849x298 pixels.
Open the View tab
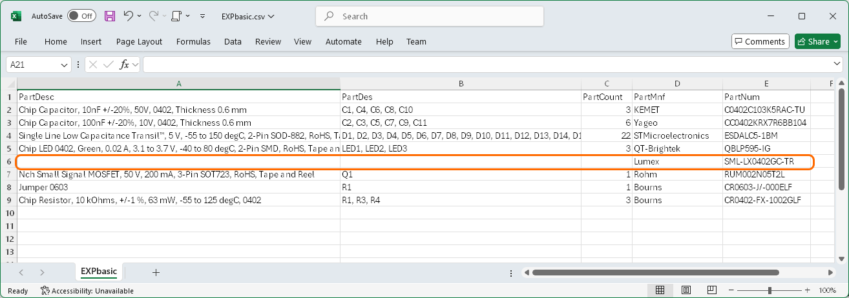pyautogui.click(x=302, y=41)
